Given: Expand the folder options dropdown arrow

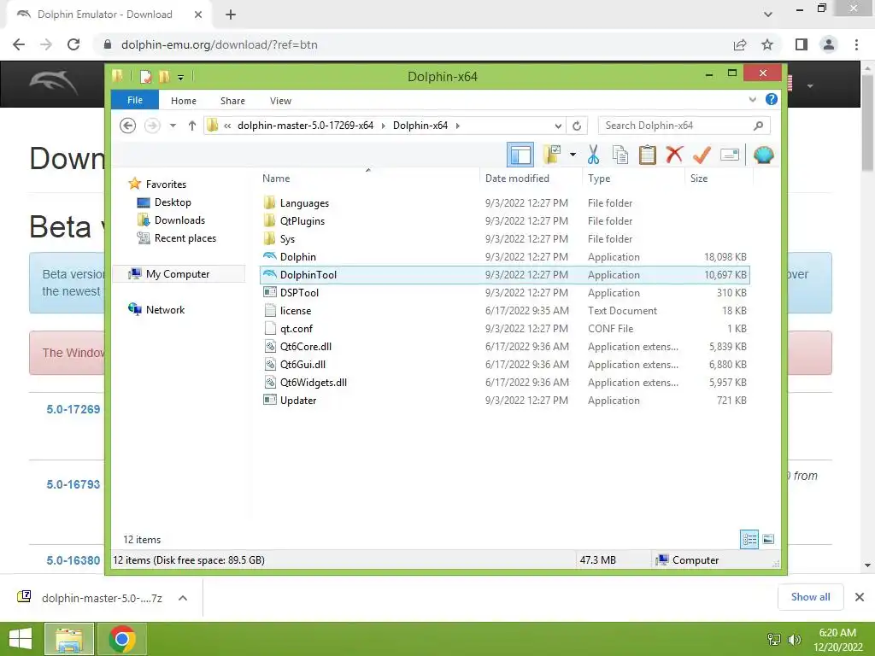Looking at the screenshot, I should coord(573,155).
